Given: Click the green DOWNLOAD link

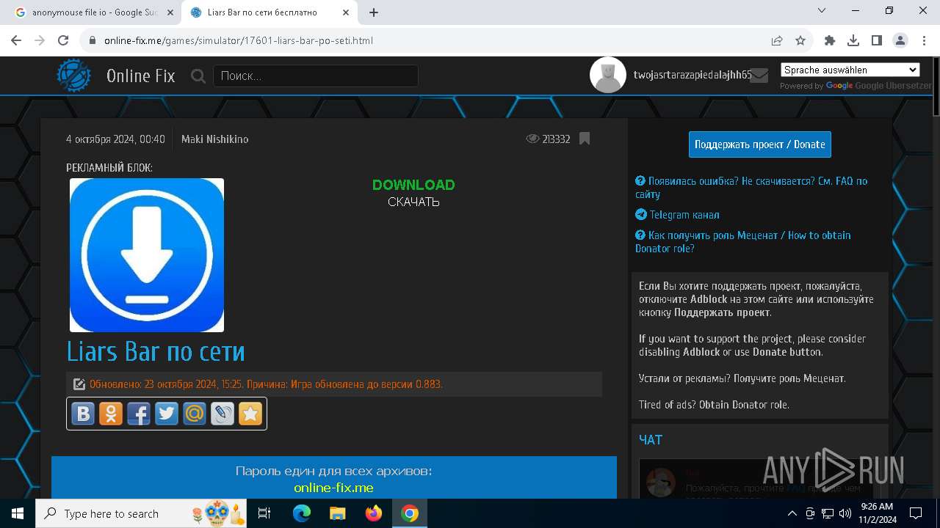Looking at the screenshot, I should (x=413, y=185).
